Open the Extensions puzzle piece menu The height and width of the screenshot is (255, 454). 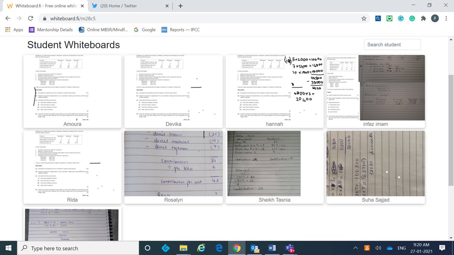423,18
